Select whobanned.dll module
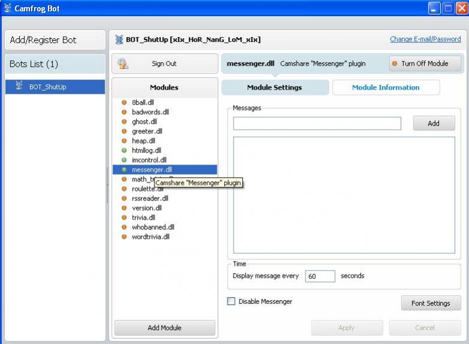 click(x=165, y=227)
